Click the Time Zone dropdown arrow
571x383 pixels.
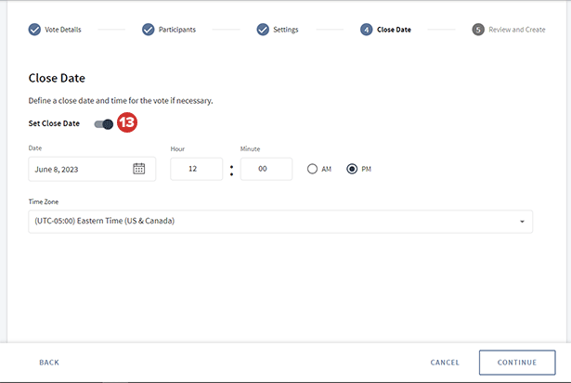522,222
